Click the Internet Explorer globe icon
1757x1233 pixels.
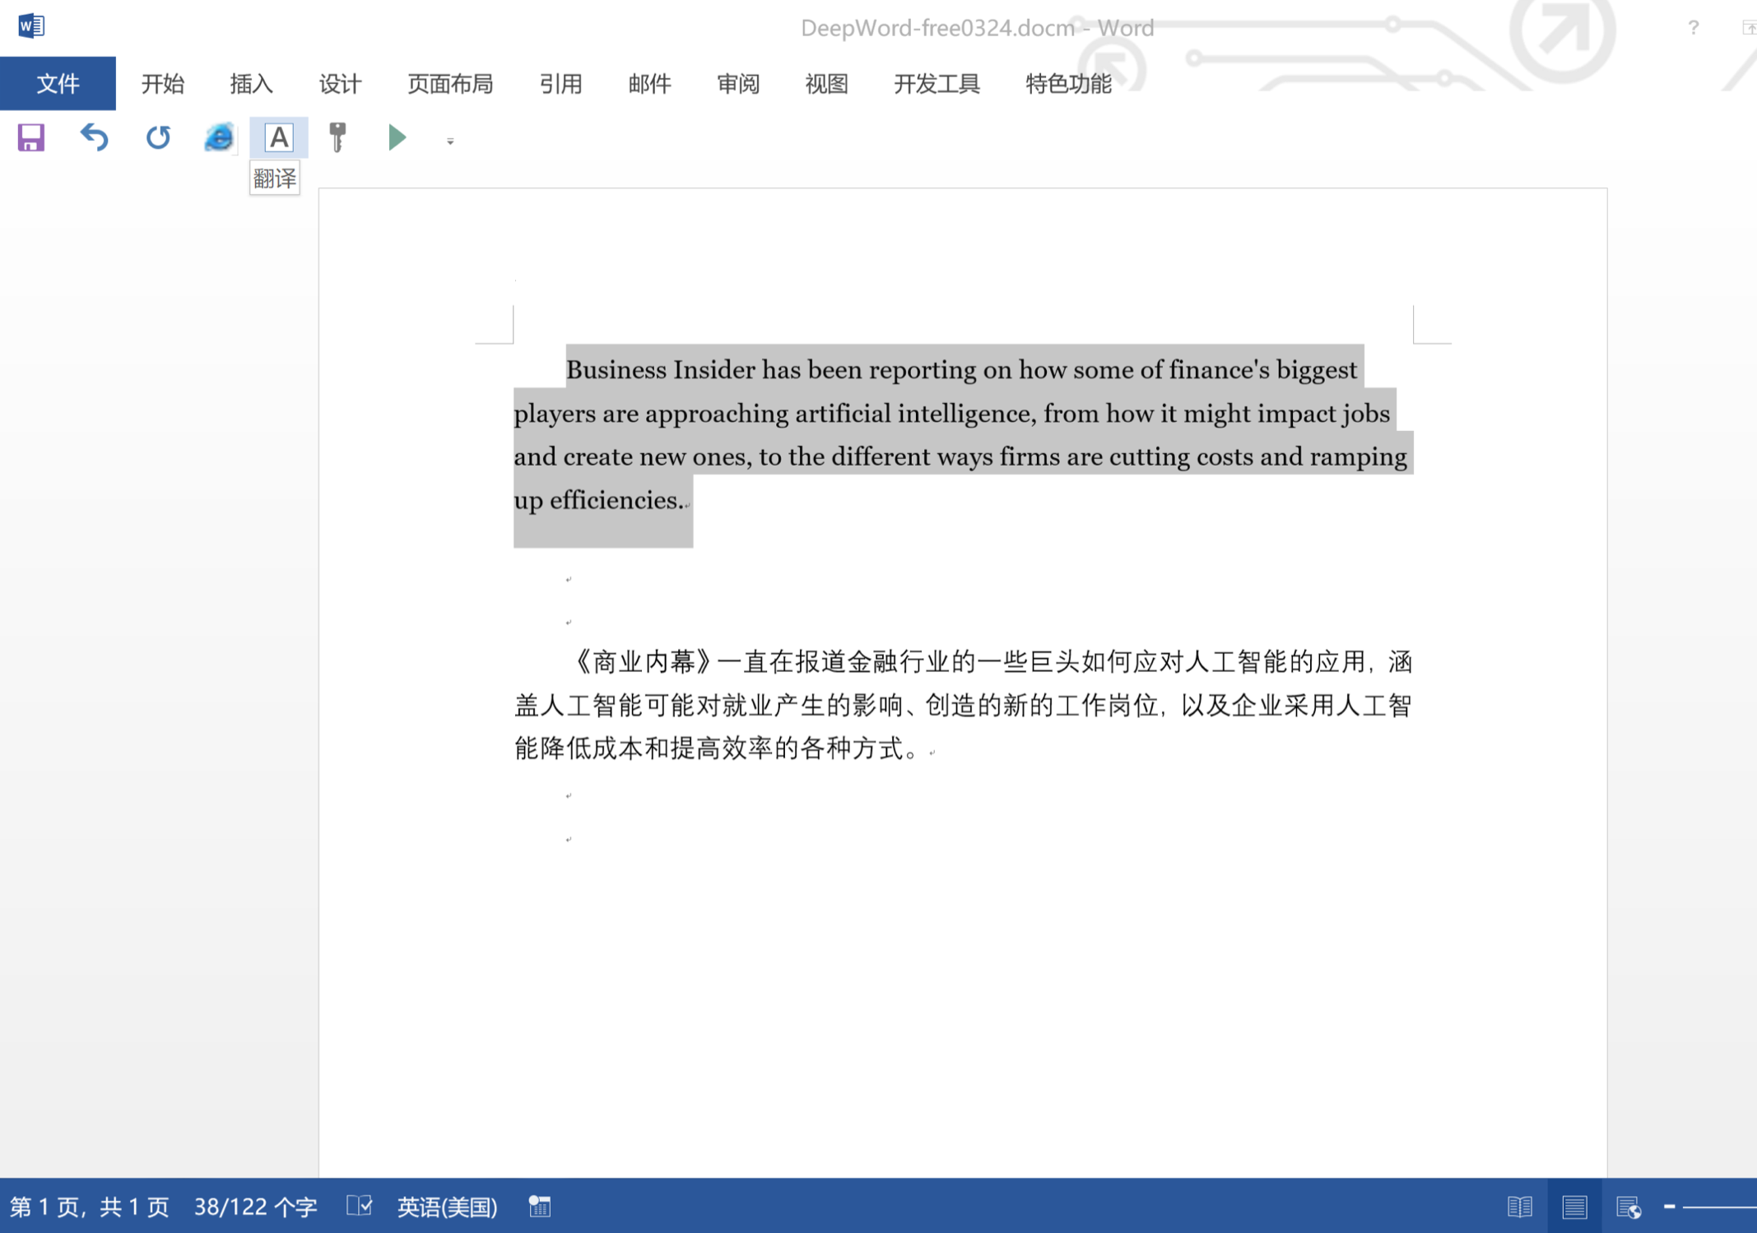(x=219, y=137)
